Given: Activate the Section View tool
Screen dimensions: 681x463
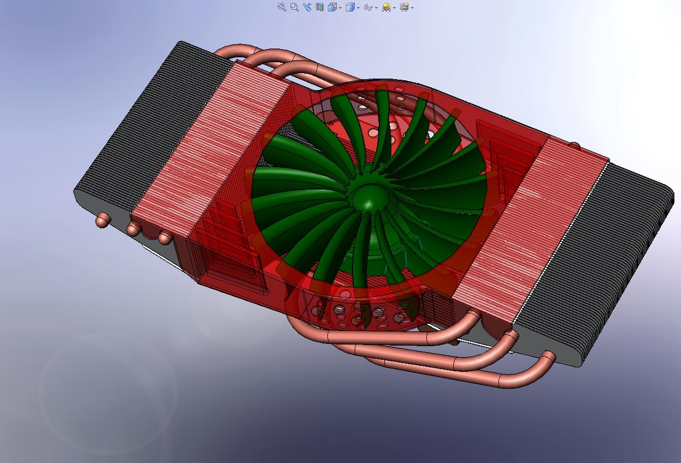Looking at the screenshot, I should pyautogui.click(x=320, y=7).
